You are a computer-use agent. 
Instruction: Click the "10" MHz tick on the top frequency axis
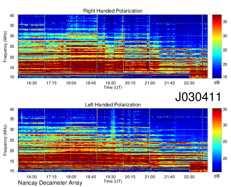click(12, 77)
